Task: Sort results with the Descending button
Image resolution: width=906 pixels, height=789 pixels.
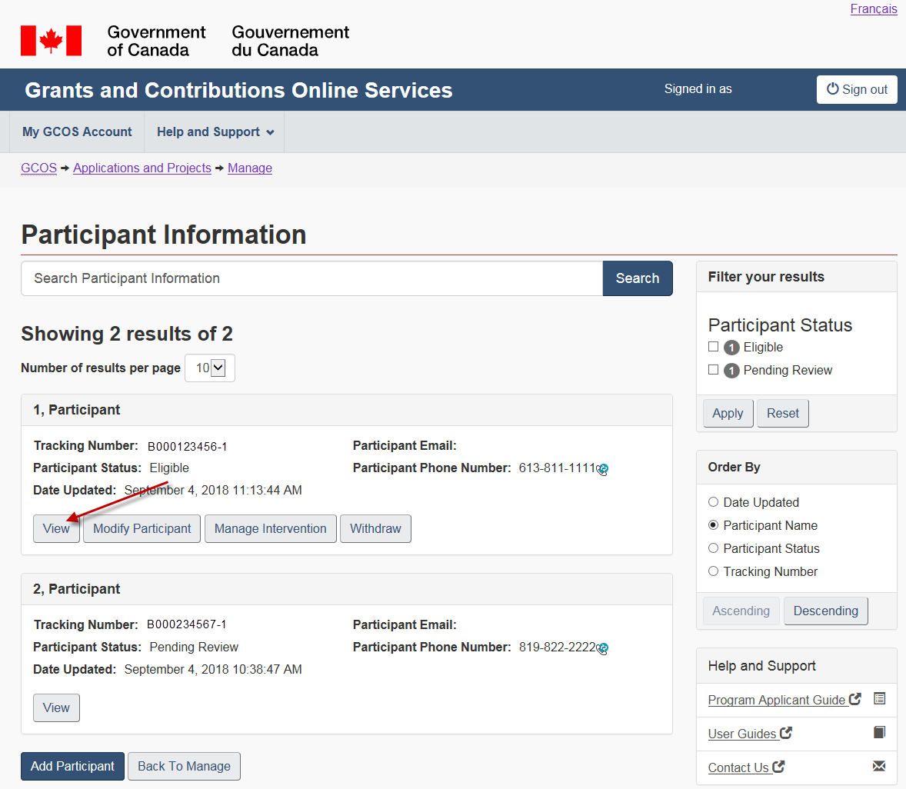Action: click(x=825, y=611)
